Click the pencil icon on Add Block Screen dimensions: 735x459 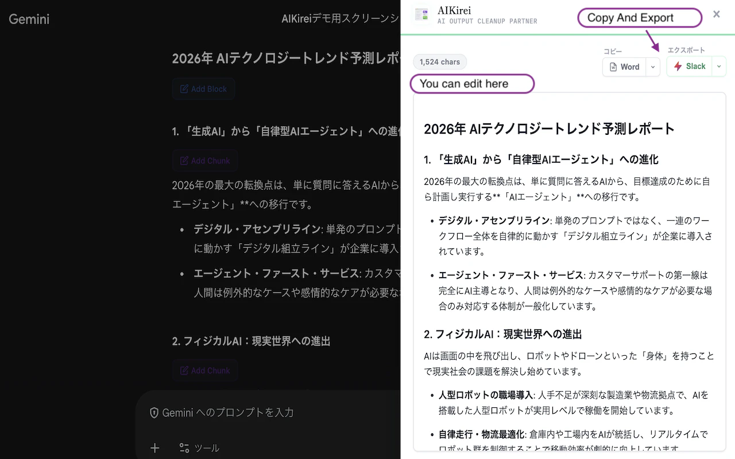(184, 88)
